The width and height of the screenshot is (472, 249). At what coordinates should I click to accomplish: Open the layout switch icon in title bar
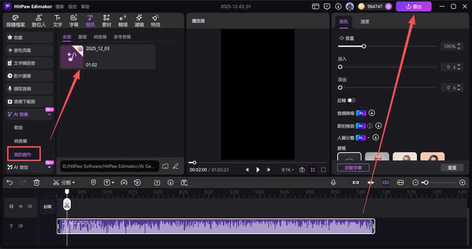coord(315,6)
